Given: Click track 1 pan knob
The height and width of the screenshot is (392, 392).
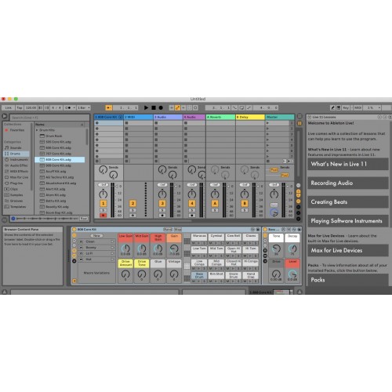Looking at the screenshot, I should coord(103,194).
